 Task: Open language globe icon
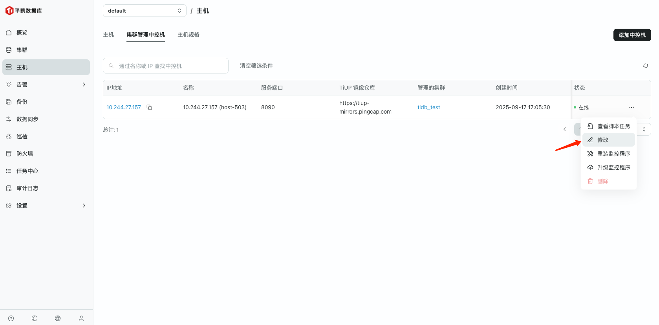pyautogui.click(x=58, y=318)
